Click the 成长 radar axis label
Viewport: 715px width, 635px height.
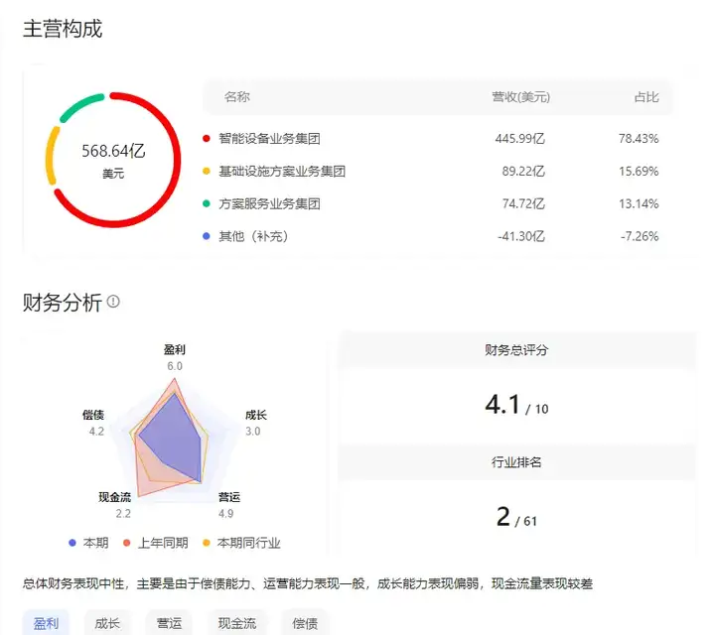[256, 415]
